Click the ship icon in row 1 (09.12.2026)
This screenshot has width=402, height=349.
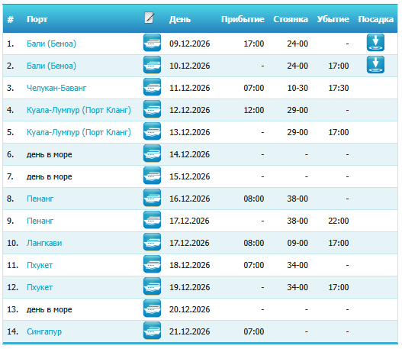[152, 43]
